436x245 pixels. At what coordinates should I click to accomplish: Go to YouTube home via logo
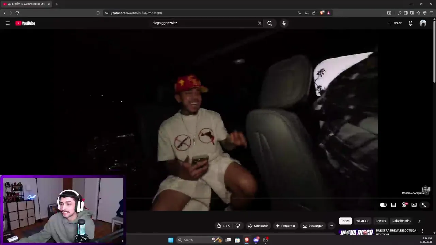[25, 23]
